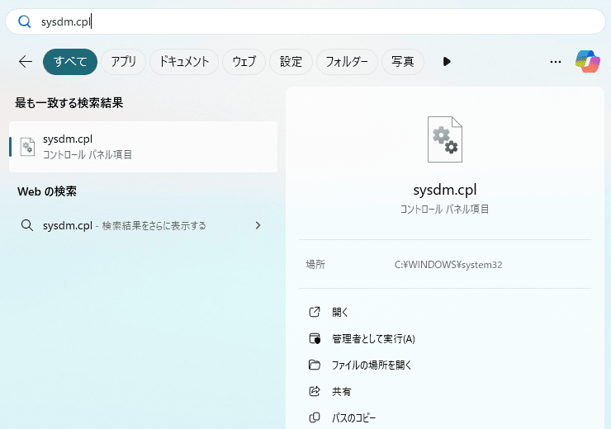Click 開く to open the item
The height and width of the screenshot is (429, 611).
coord(340,312)
